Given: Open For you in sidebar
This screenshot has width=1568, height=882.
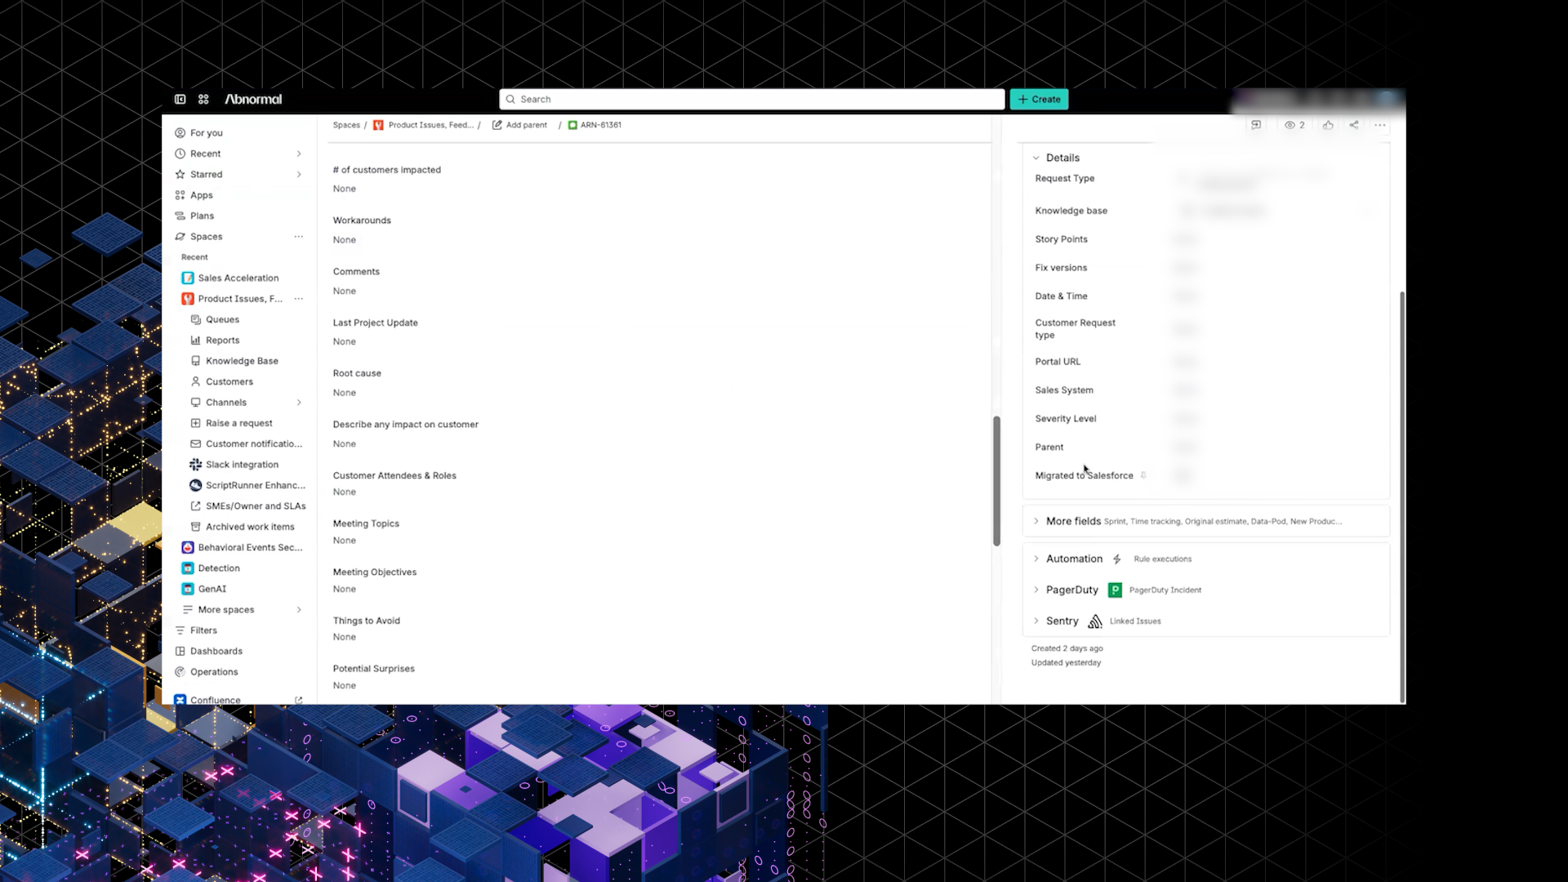Looking at the screenshot, I should coord(207,132).
